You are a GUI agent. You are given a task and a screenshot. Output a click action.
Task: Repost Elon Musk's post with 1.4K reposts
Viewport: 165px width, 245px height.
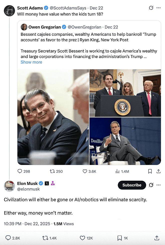[x=45, y=238]
